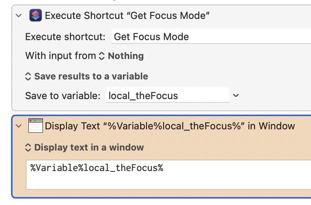This screenshot has width=311, height=205.
Task: Click the up-down arrows beside "Nothing"
Action: [x=101, y=56]
